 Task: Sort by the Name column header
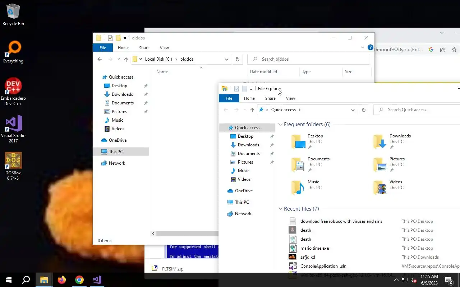pos(162,72)
